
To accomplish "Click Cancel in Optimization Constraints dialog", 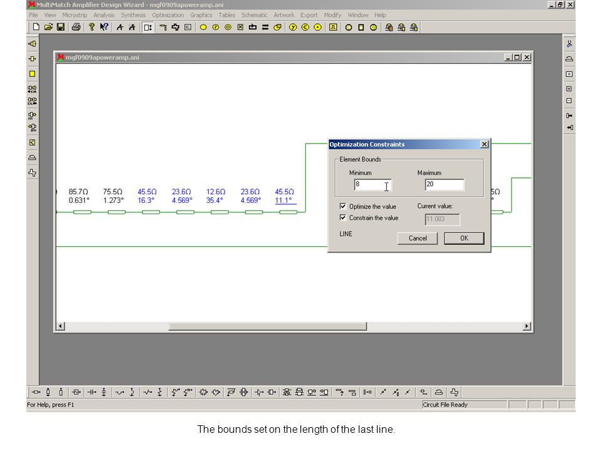I will pos(418,238).
